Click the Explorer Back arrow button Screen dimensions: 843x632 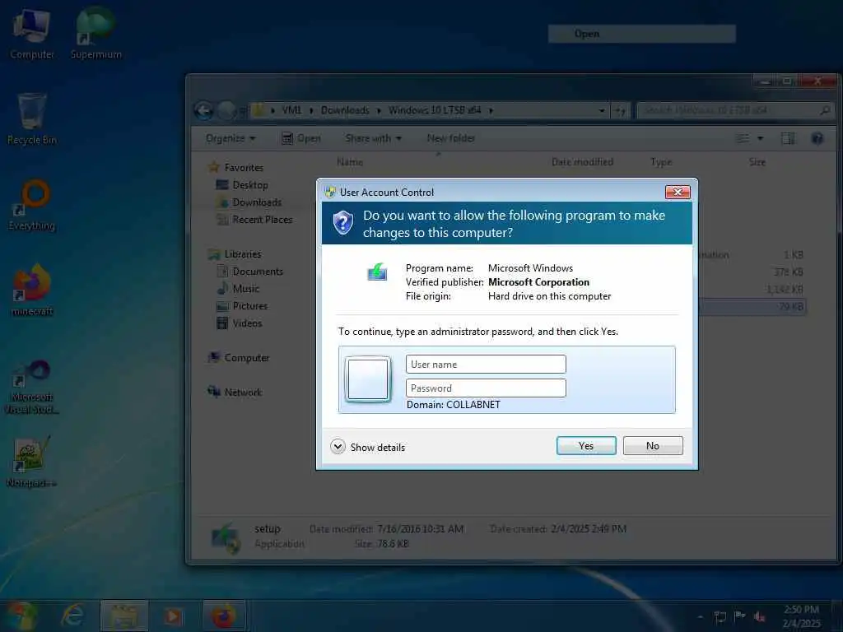click(x=204, y=111)
